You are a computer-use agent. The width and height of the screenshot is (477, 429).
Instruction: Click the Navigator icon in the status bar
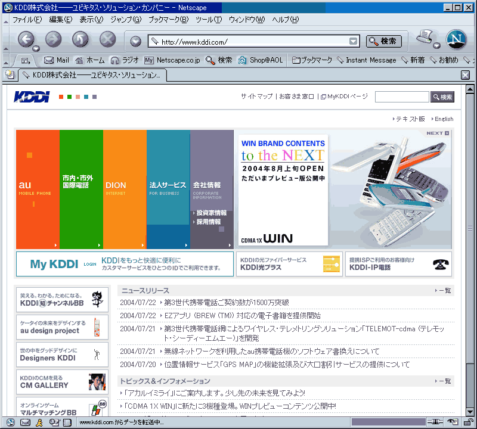11,422
